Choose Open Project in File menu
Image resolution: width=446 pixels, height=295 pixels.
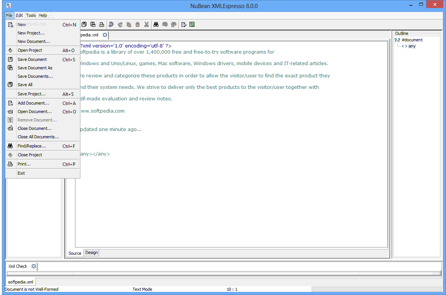pyautogui.click(x=42, y=51)
